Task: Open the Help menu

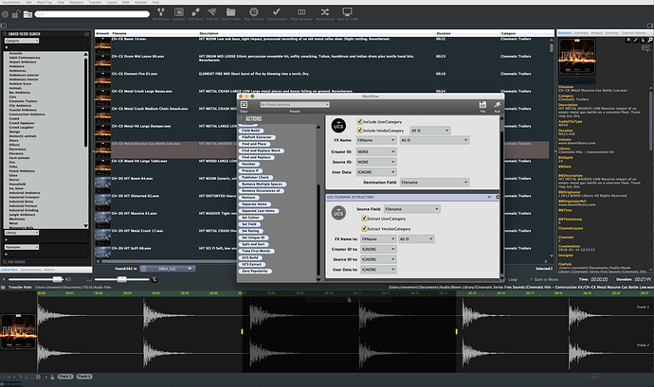Action: [x=155, y=2]
